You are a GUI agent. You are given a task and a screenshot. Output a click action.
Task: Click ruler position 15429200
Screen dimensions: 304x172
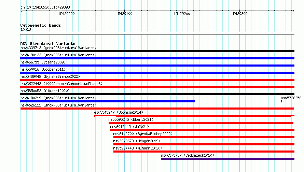pyautogui.click(x=182, y=14)
